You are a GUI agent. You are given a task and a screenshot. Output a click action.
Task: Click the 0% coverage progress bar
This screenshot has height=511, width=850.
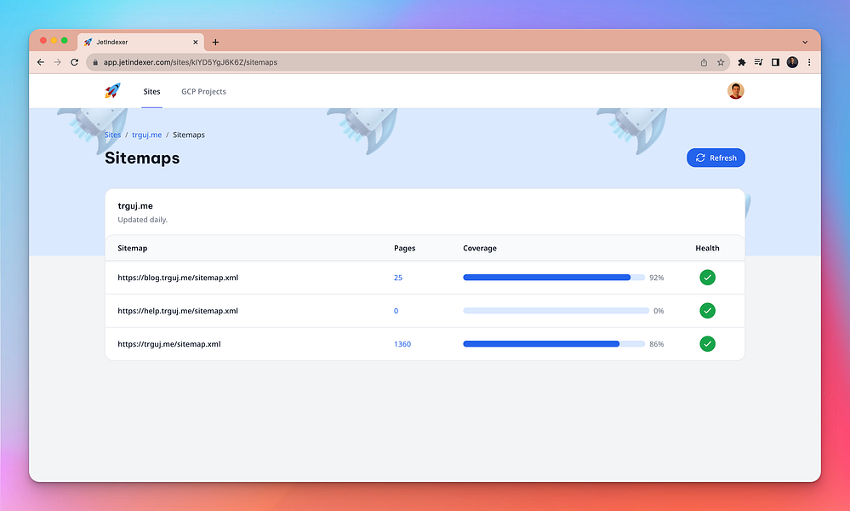click(556, 311)
